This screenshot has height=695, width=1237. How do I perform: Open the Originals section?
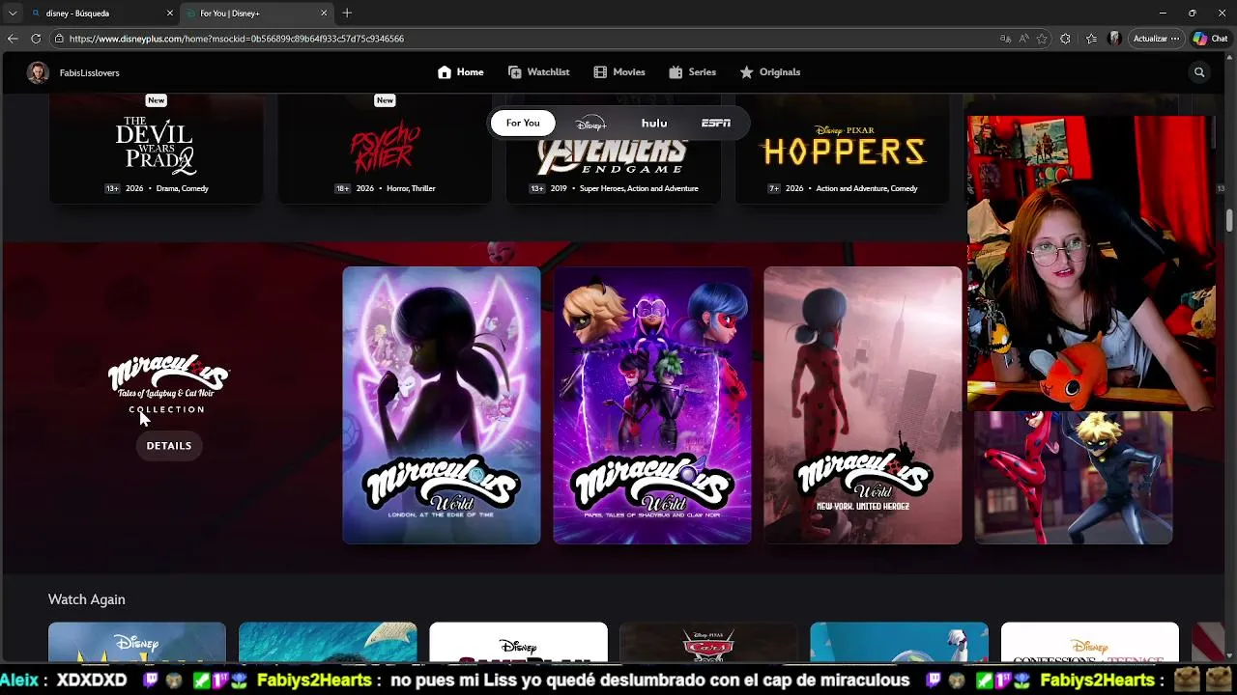770,72
